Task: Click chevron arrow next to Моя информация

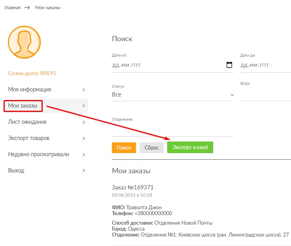Action: coord(83,90)
